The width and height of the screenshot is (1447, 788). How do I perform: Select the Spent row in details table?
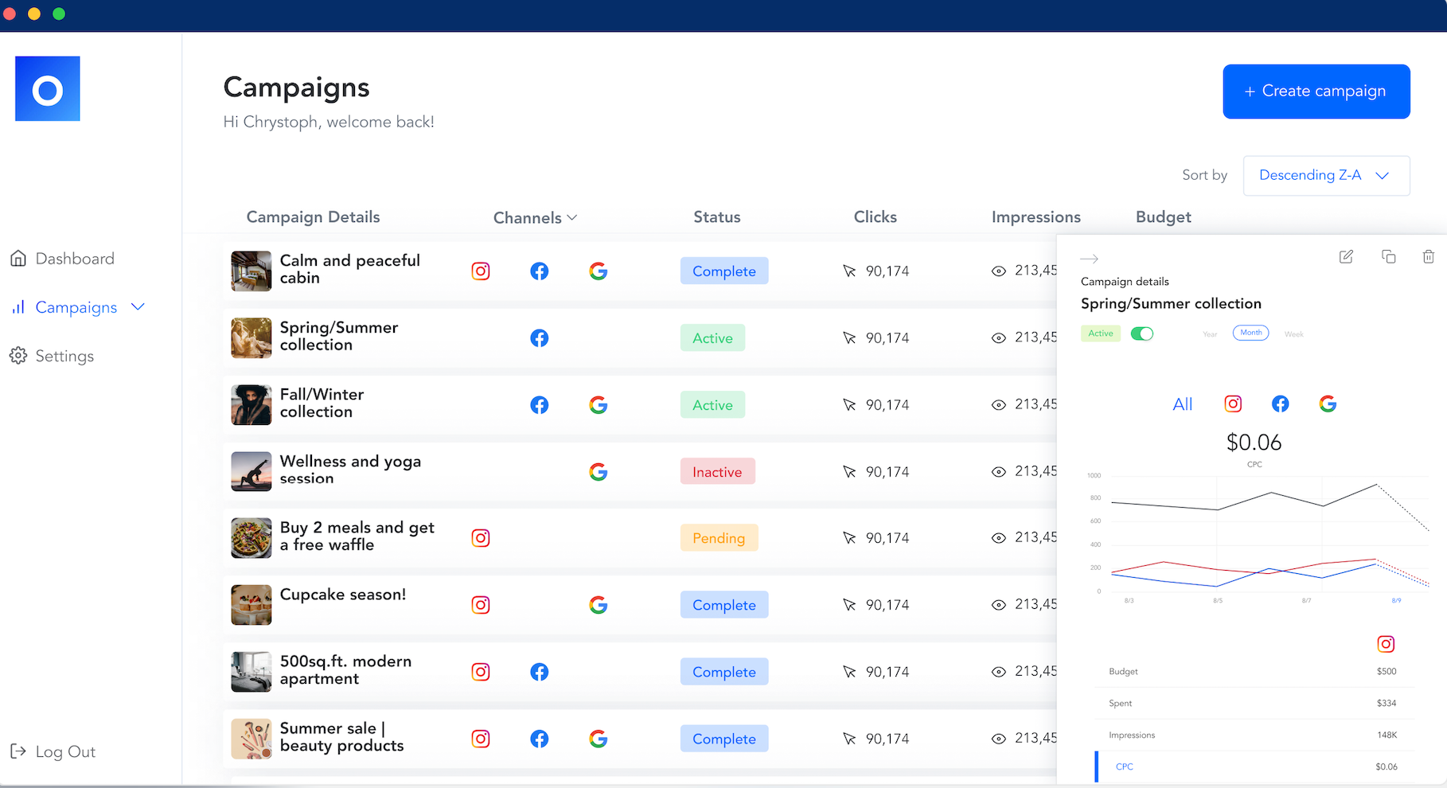pyautogui.click(x=1253, y=704)
